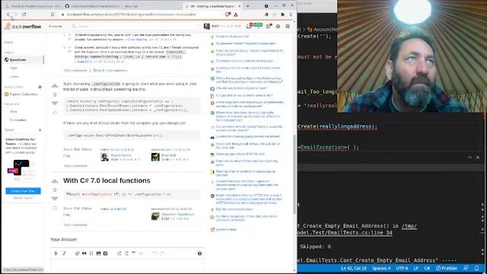Click the Prettier item in the VS Code status bar
The height and width of the screenshot is (274, 487).
(447, 268)
